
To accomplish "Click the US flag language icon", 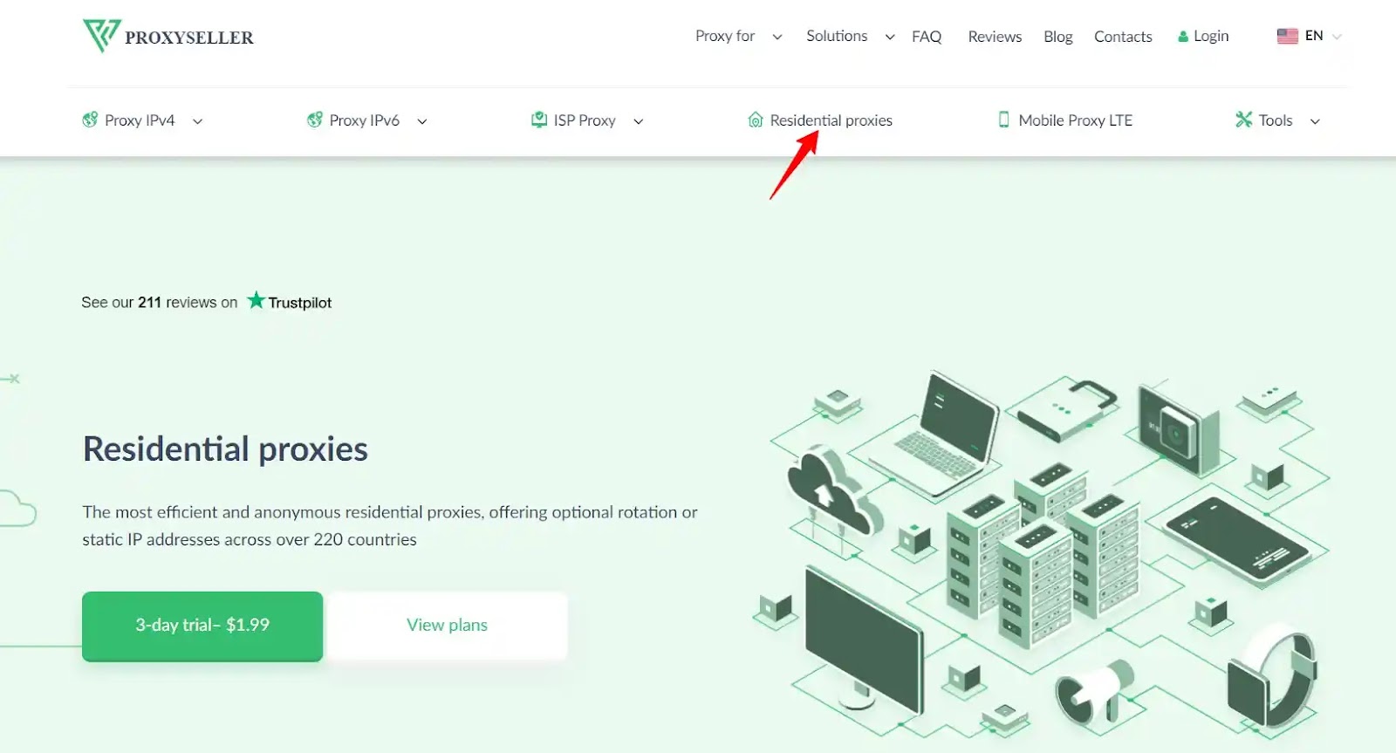I will point(1287,36).
